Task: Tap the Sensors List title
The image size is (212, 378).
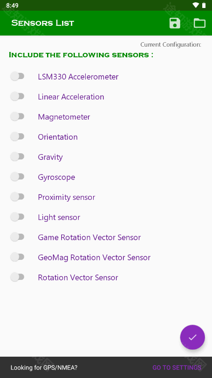Action: (43, 23)
